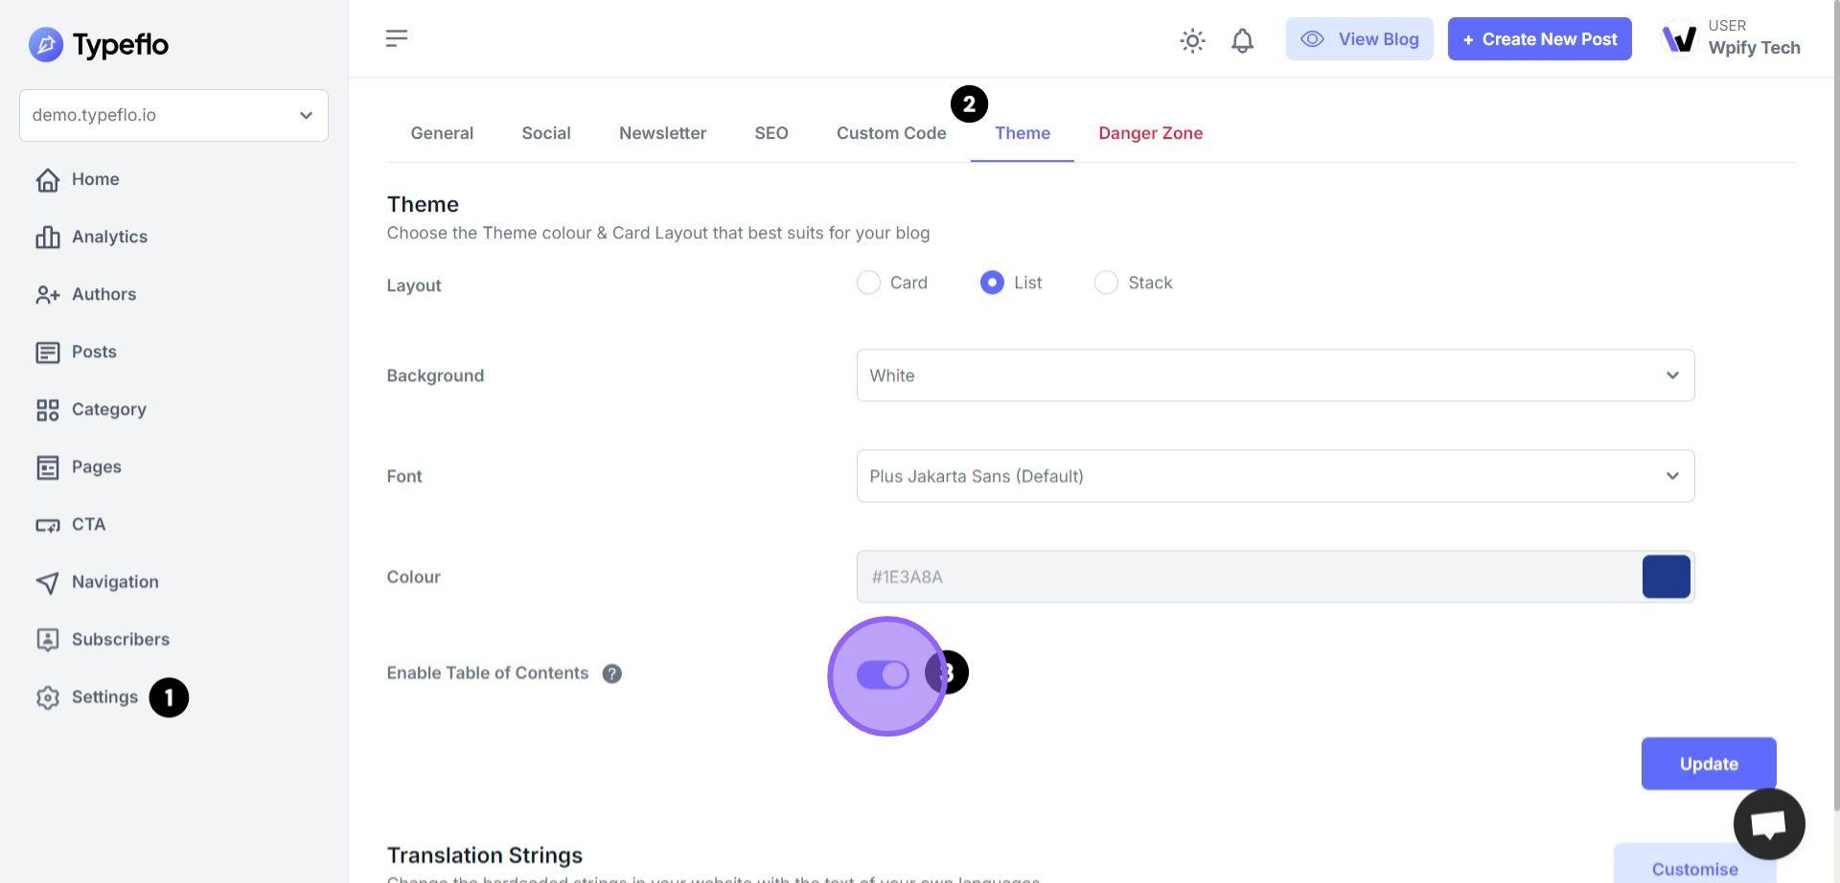Viewport: 1840px width, 883px height.
Task: Toggle light/dark mode sun icon
Action: (x=1192, y=40)
